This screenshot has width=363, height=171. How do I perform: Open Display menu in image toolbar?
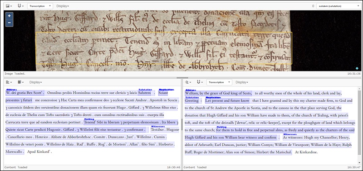pos(63,6)
